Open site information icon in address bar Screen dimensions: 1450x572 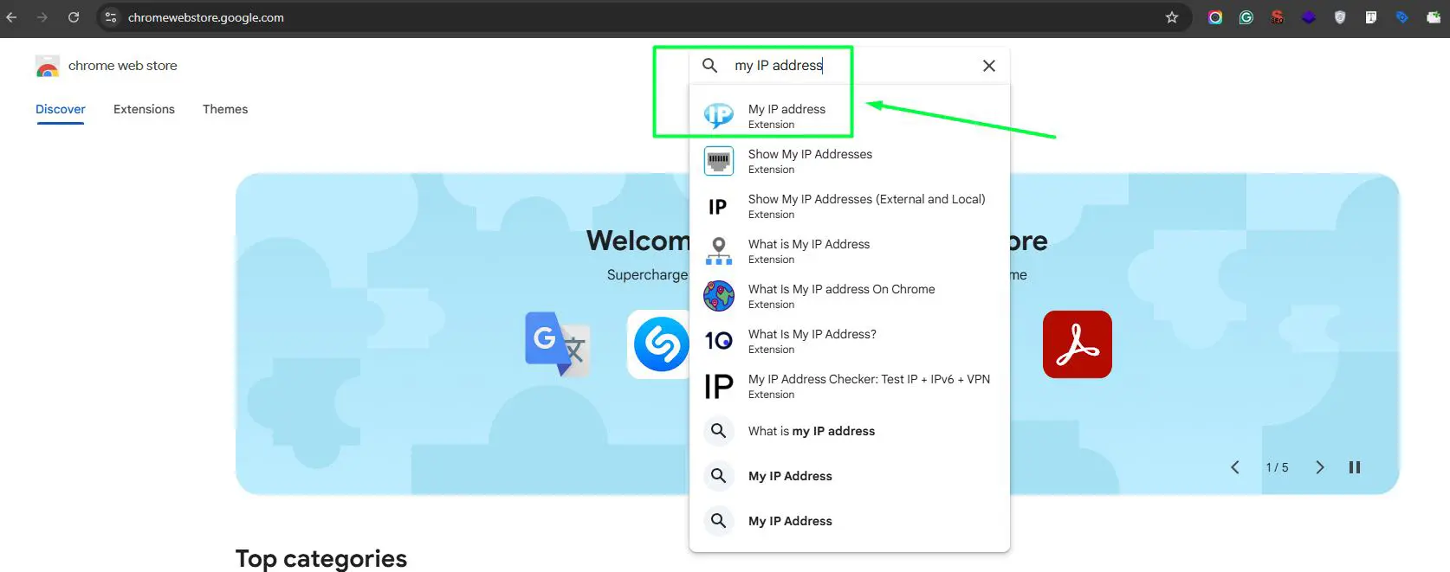tap(110, 17)
